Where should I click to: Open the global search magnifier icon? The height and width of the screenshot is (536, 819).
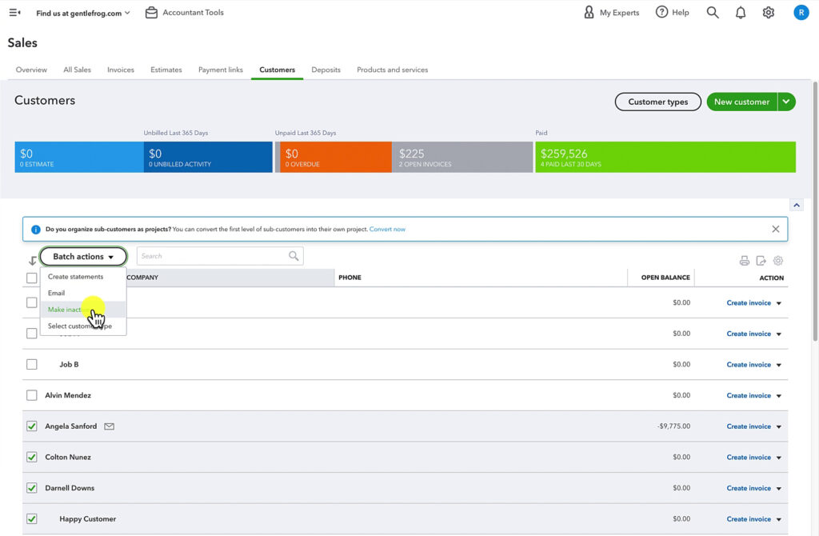point(711,12)
